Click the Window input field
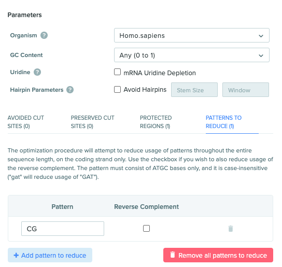Screen dimensions: 282x267 [246, 90]
